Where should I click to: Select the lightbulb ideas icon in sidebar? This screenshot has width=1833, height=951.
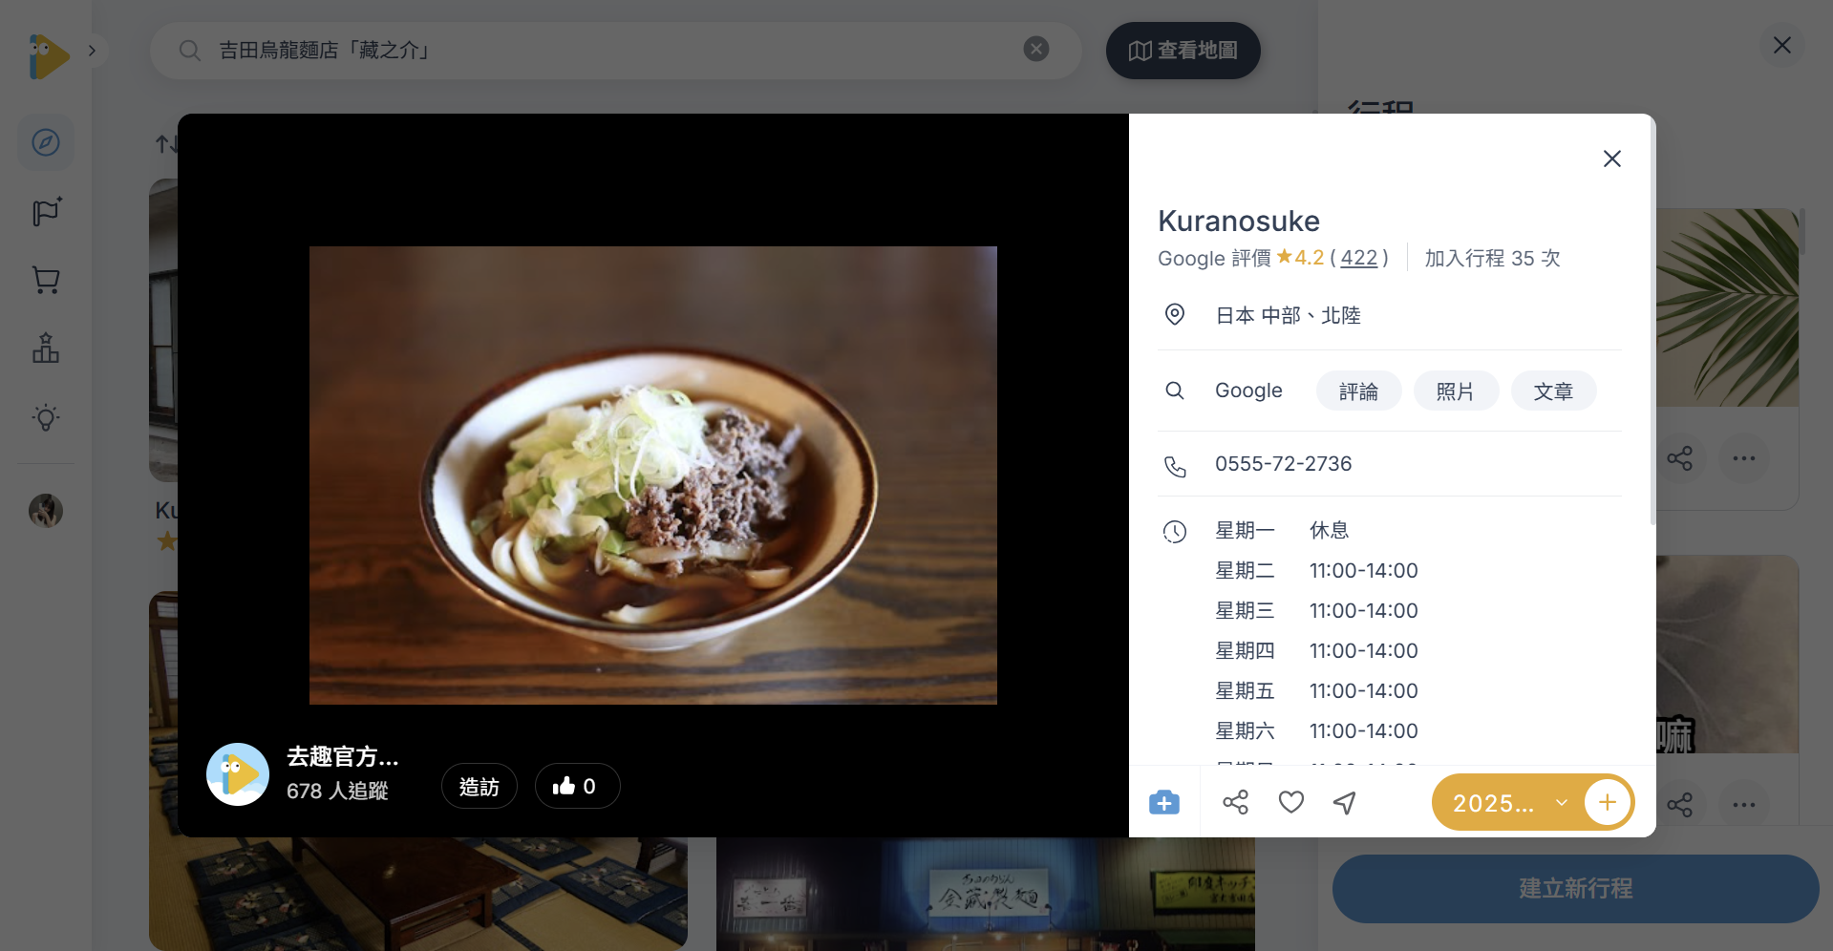click(x=46, y=416)
